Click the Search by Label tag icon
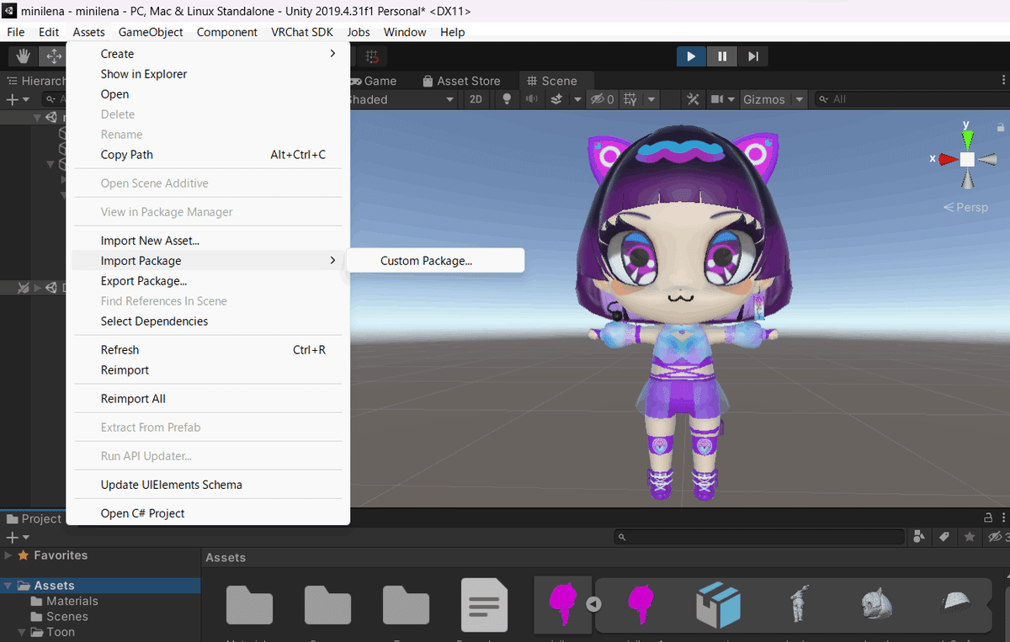The width and height of the screenshot is (1010, 642). (x=944, y=537)
